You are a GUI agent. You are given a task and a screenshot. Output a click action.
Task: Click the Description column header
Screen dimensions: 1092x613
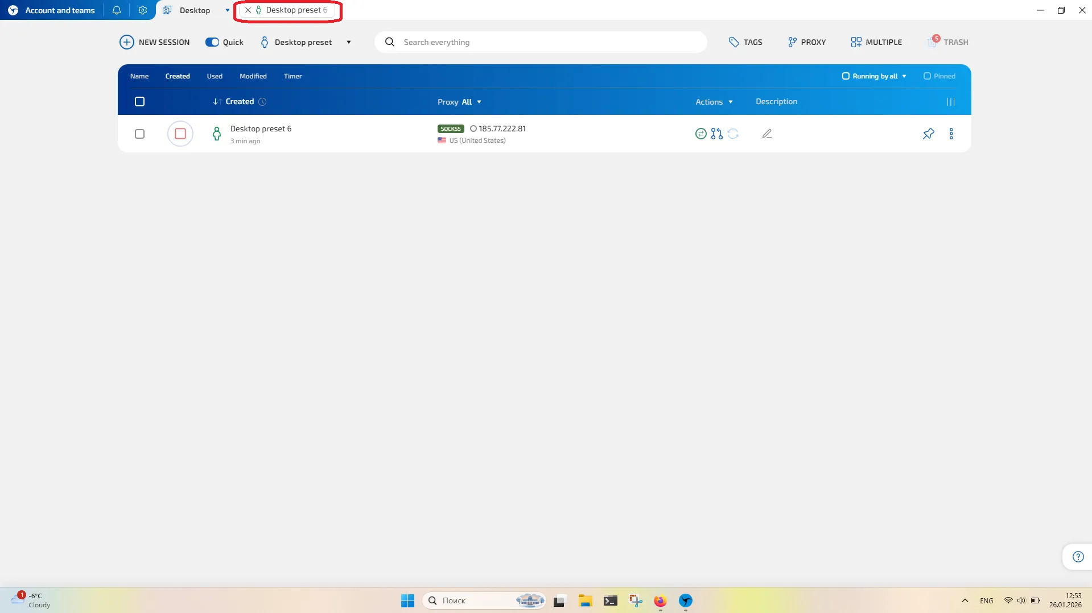(x=777, y=101)
